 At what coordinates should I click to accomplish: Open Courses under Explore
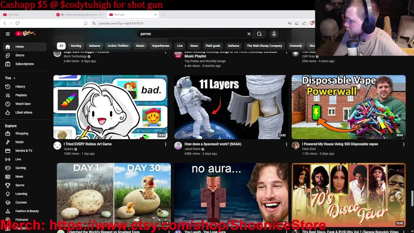click(x=25, y=203)
